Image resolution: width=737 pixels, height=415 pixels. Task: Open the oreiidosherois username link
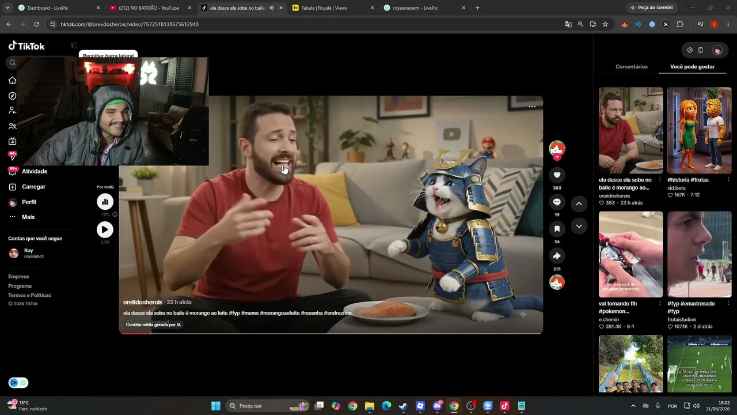(x=143, y=302)
